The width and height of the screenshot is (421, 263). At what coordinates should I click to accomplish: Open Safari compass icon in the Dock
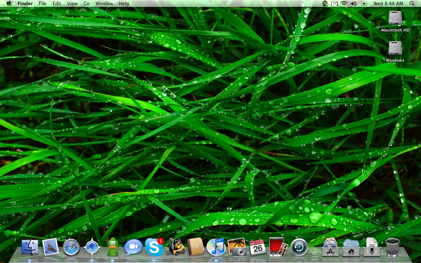click(x=71, y=248)
